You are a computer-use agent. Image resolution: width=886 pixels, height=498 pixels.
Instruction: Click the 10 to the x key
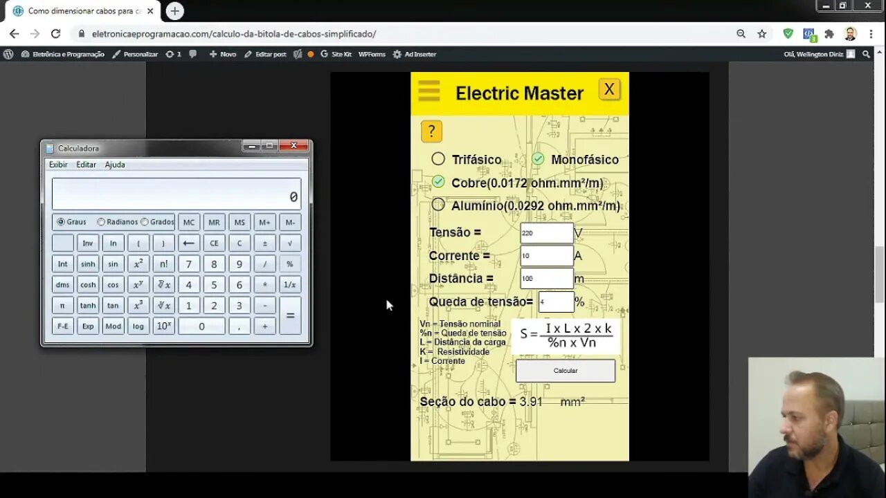(163, 326)
